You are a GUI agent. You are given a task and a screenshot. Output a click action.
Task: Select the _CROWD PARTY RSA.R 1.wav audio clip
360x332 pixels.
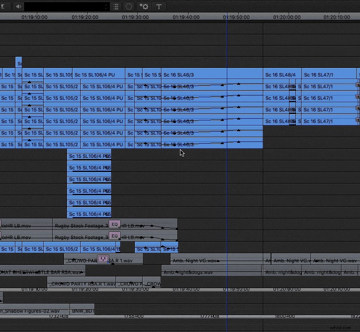point(82,284)
